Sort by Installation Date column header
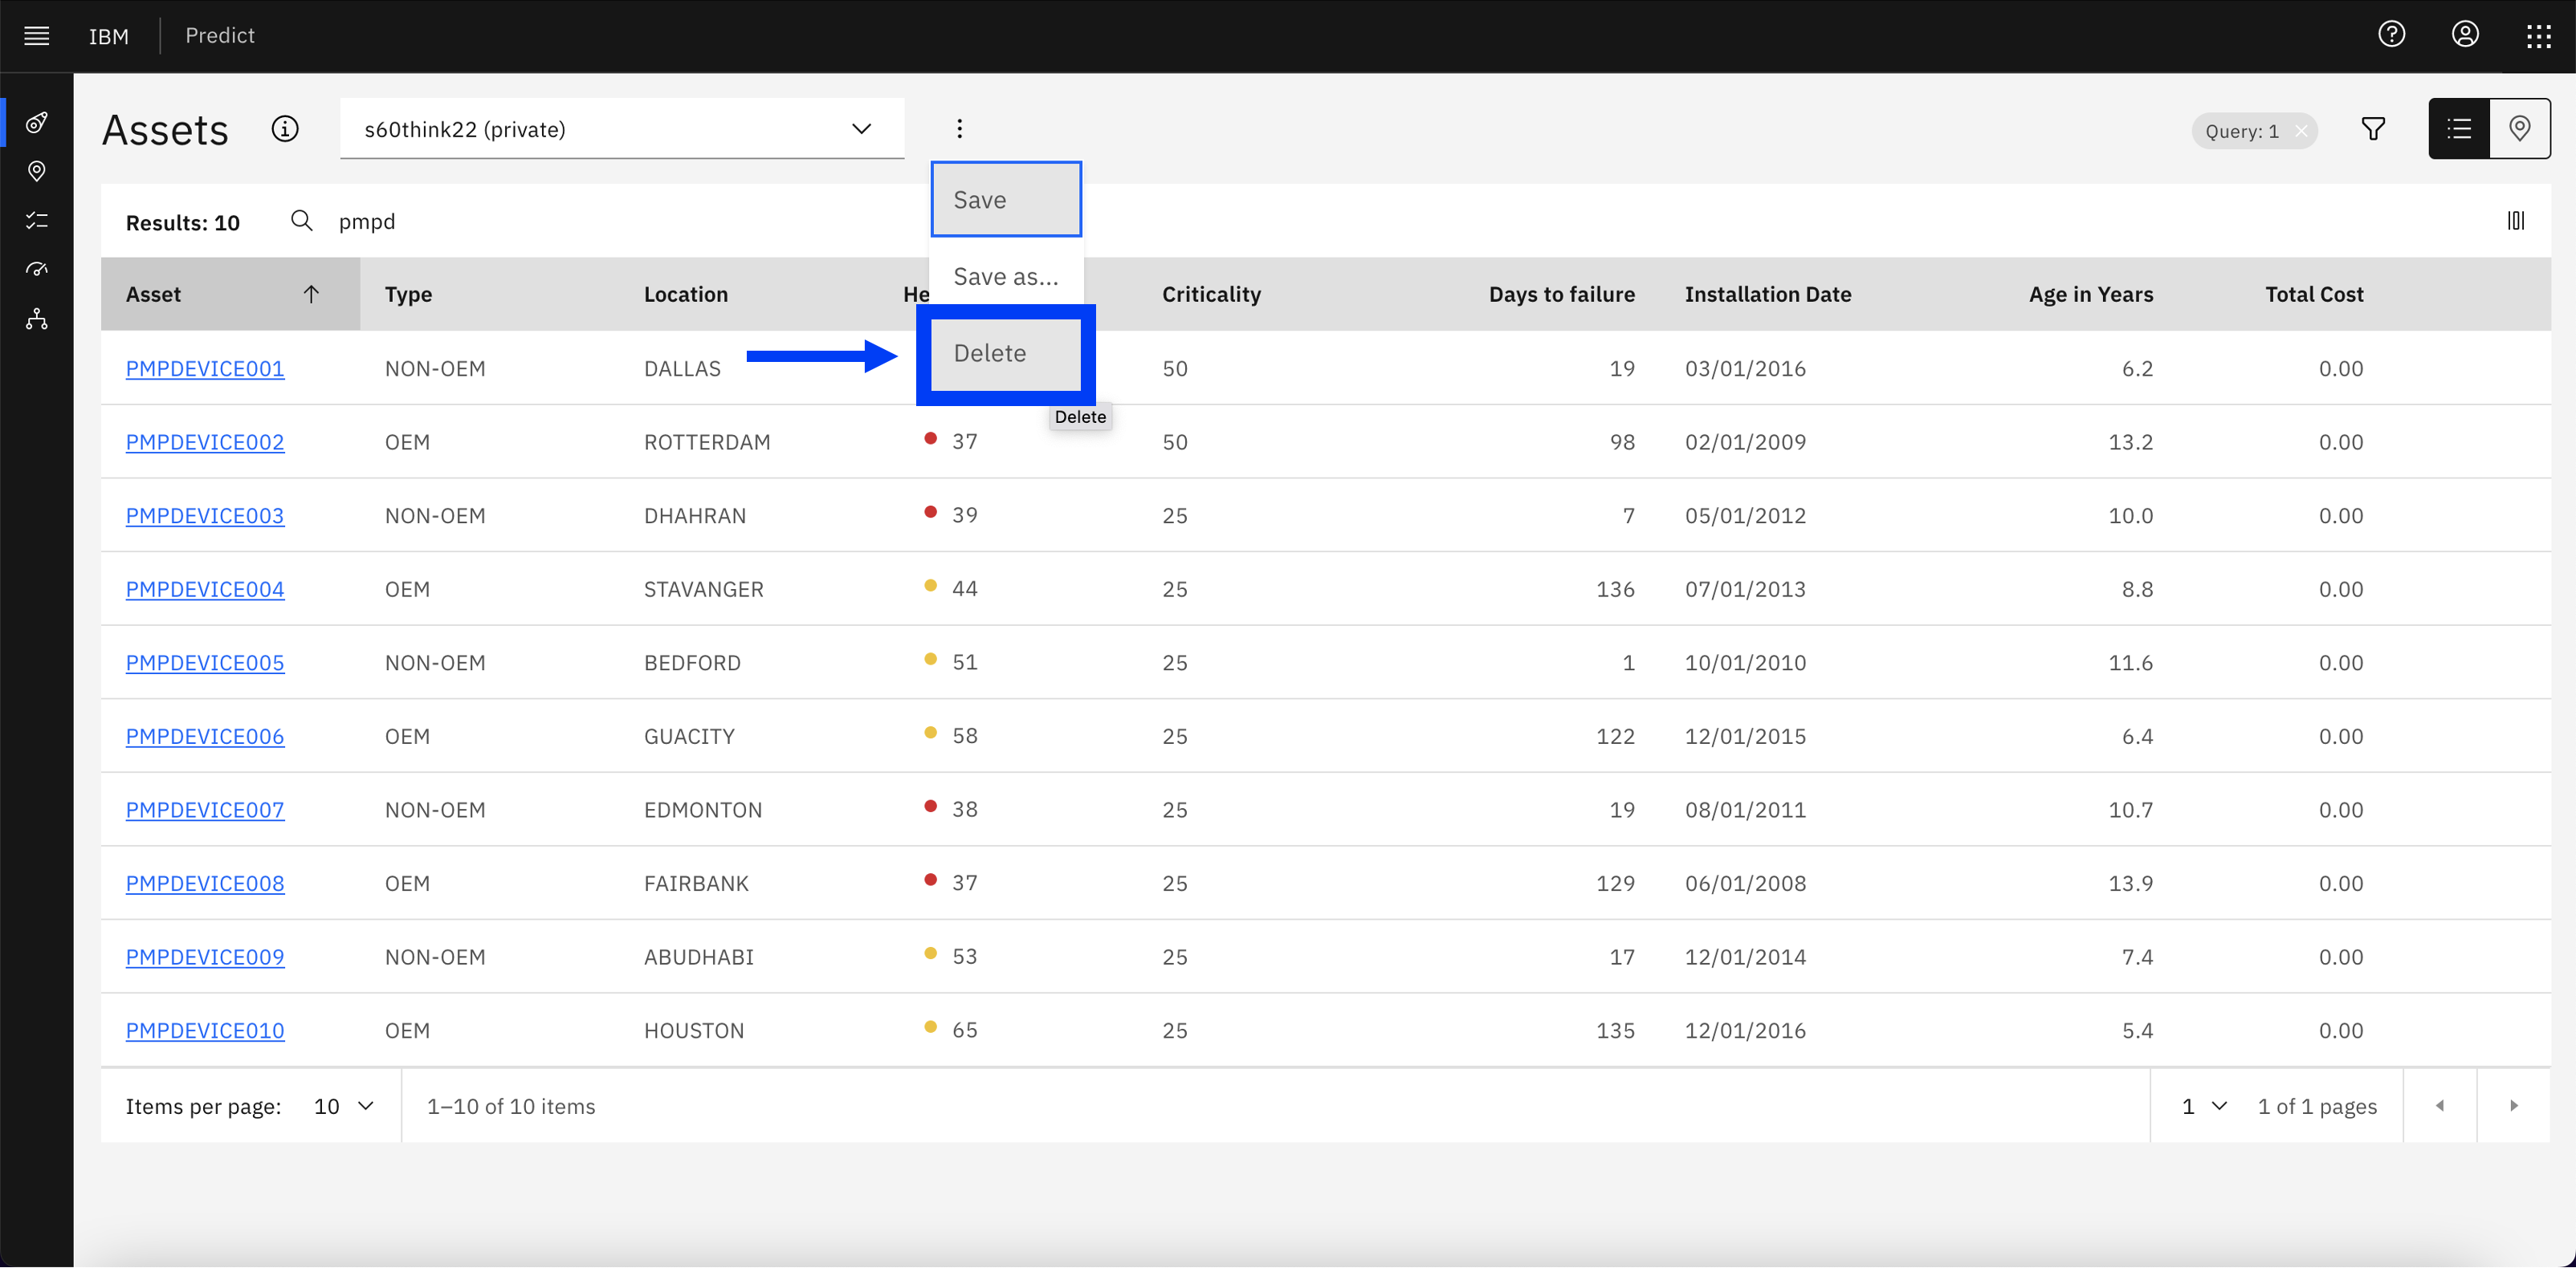The width and height of the screenshot is (2576, 1268). pyautogui.click(x=1768, y=294)
